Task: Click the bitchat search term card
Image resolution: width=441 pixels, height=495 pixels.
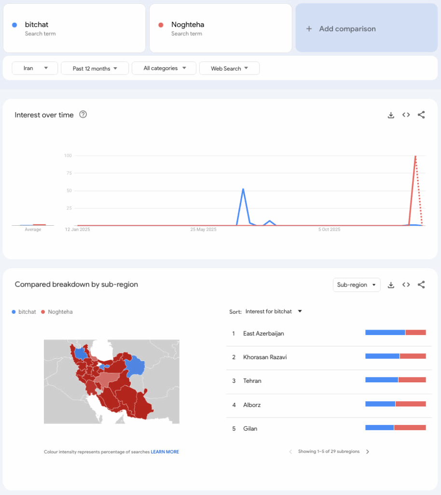Action: pos(74,28)
